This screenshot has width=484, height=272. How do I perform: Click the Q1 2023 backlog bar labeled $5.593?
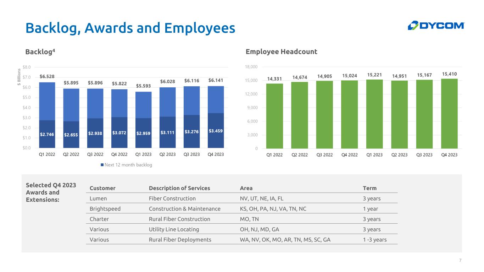tap(144, 107)
